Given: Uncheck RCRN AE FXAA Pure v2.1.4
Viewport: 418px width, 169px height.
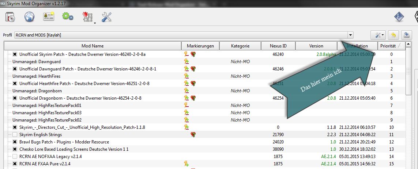Looking at the screenshot, I should point(15,164).
